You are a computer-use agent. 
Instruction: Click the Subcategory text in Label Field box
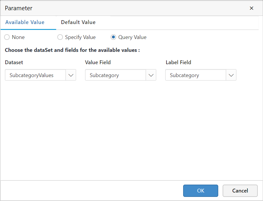coord(184,75)
